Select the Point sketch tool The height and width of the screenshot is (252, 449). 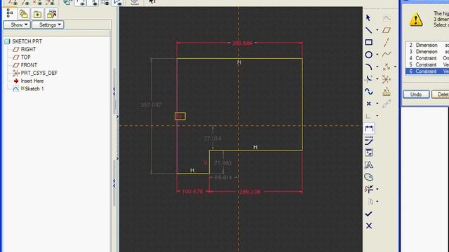[x=368, y=104]
